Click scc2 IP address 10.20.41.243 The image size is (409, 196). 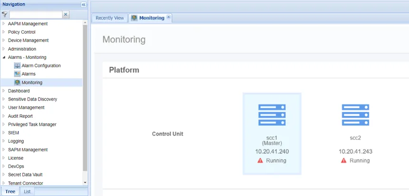(x=356, y=151)
